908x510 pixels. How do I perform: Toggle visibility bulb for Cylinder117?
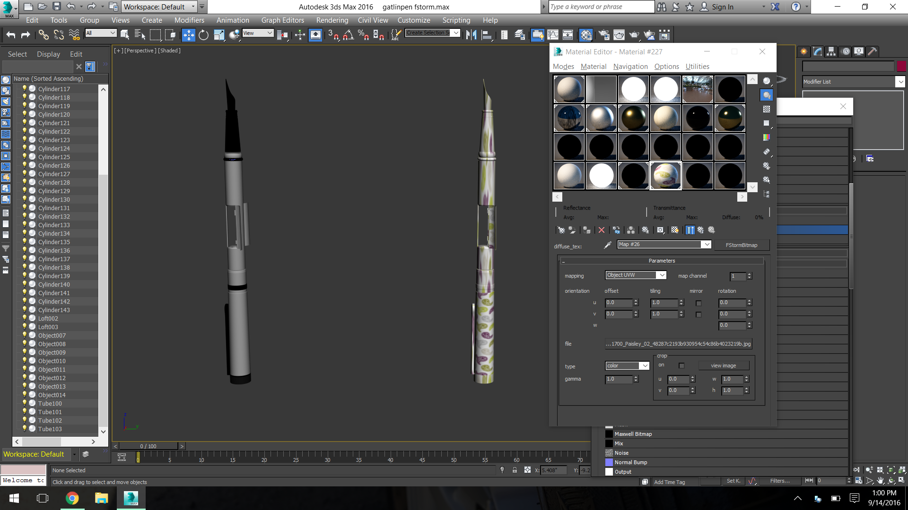(x=25, y=88)
